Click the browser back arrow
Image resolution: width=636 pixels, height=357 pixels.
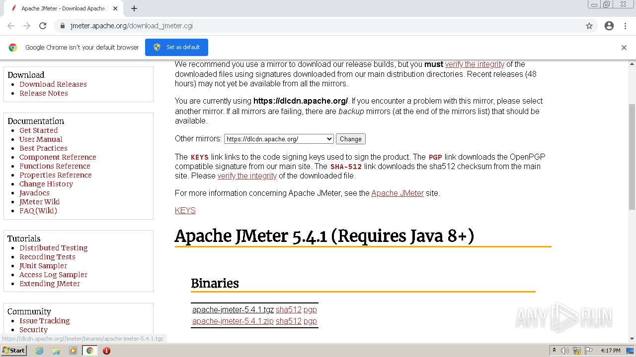click(x=11, y=26)
